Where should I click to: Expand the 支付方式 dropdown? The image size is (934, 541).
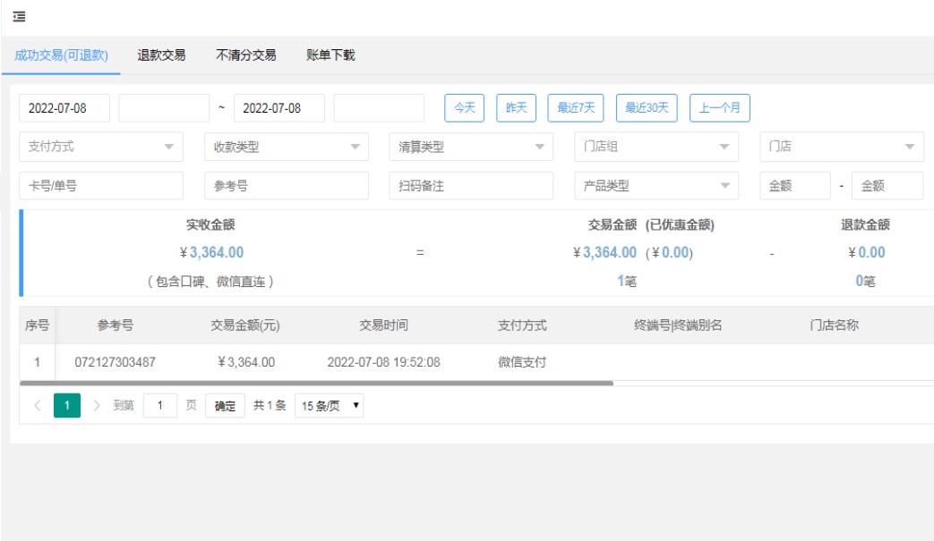click(100, 147)
